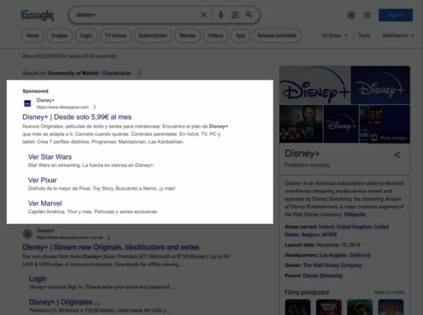
Task: Click the Choose area link
Action: 116,73
